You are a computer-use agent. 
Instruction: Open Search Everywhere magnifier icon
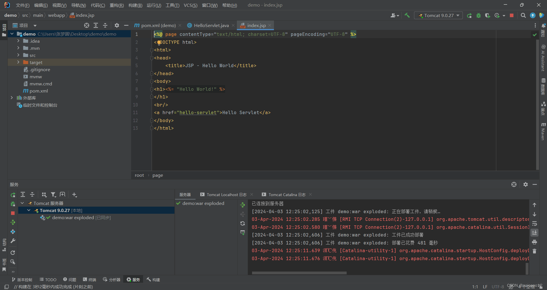(523, 15)
